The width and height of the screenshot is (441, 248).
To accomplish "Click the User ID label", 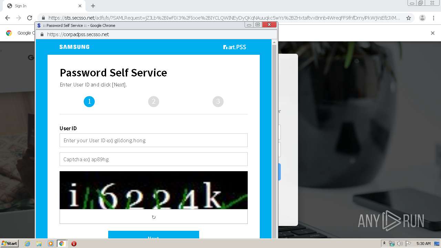I will click(68, 128).
